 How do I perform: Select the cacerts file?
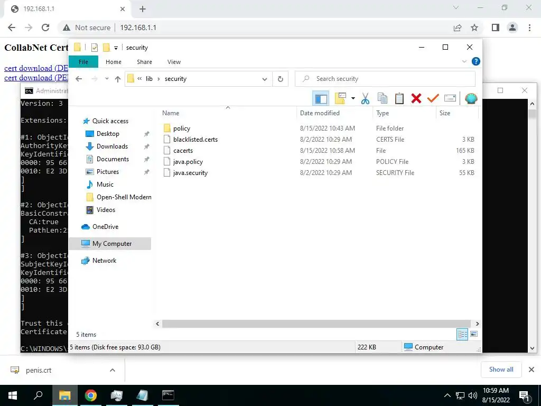pos(183,151)
